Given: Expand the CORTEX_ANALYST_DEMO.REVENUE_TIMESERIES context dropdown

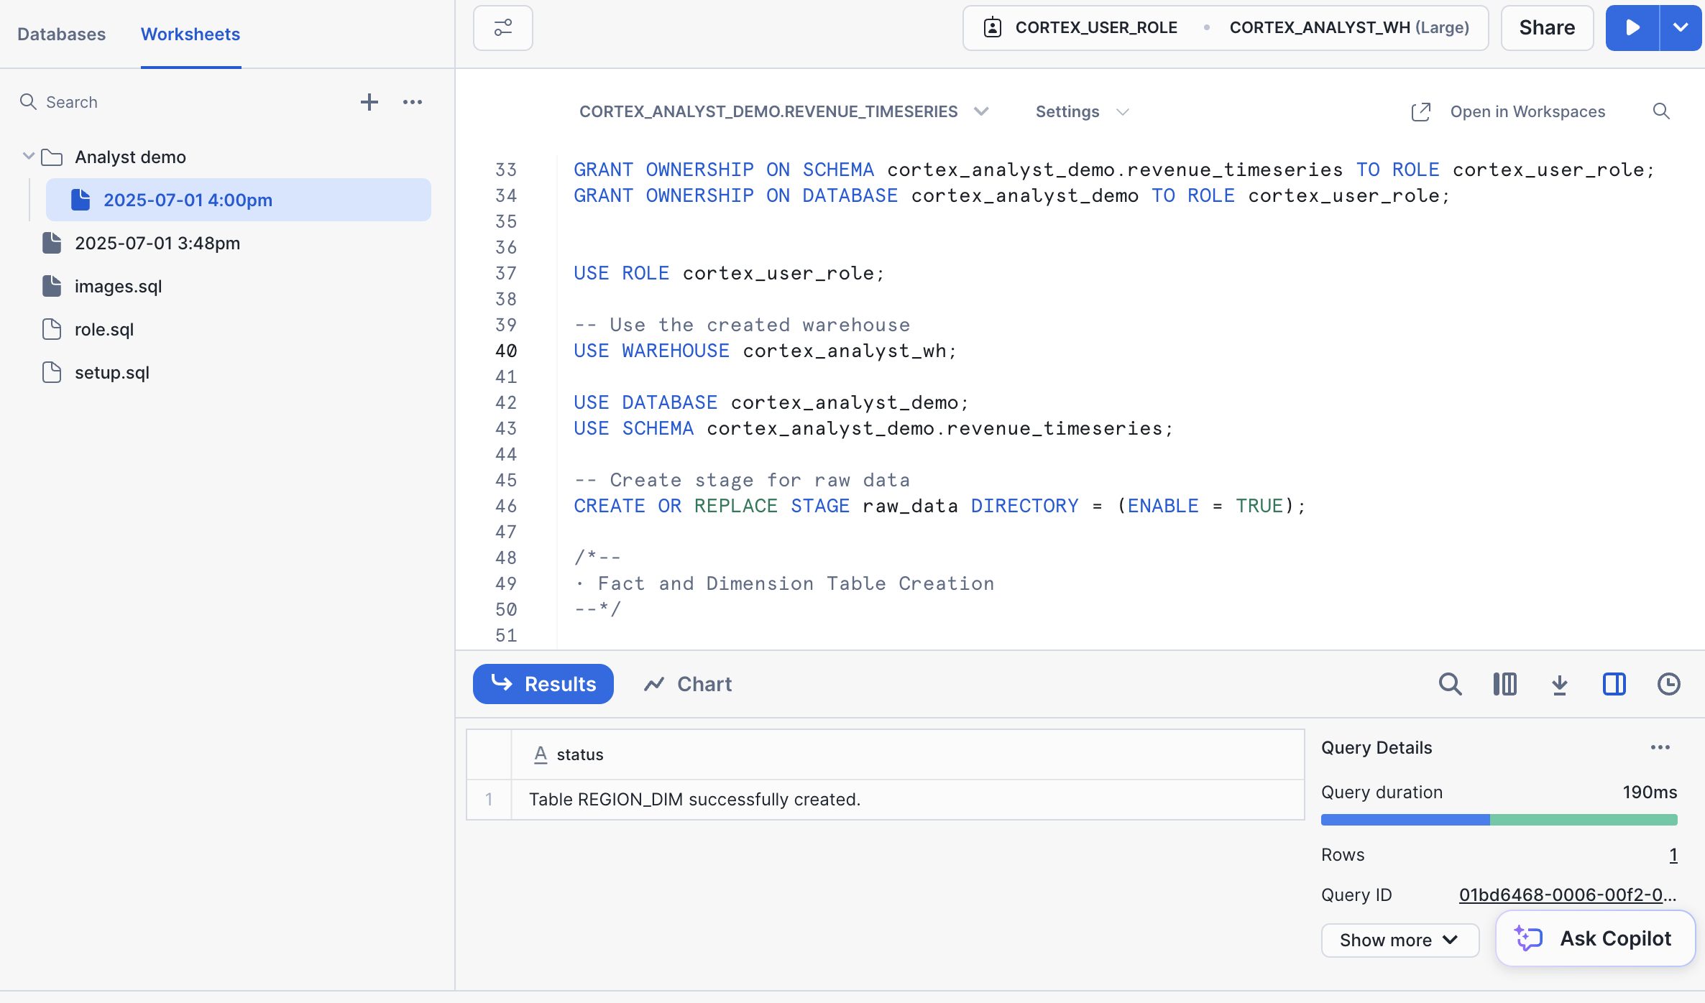Looking at the screenshot, I should coord(783,111).
